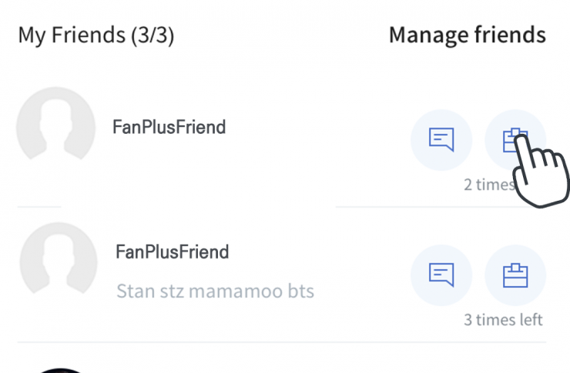Click the "Stan stz mamamoo bts" status text
Screen dimensions: 570x373
(x=215, y=292)
